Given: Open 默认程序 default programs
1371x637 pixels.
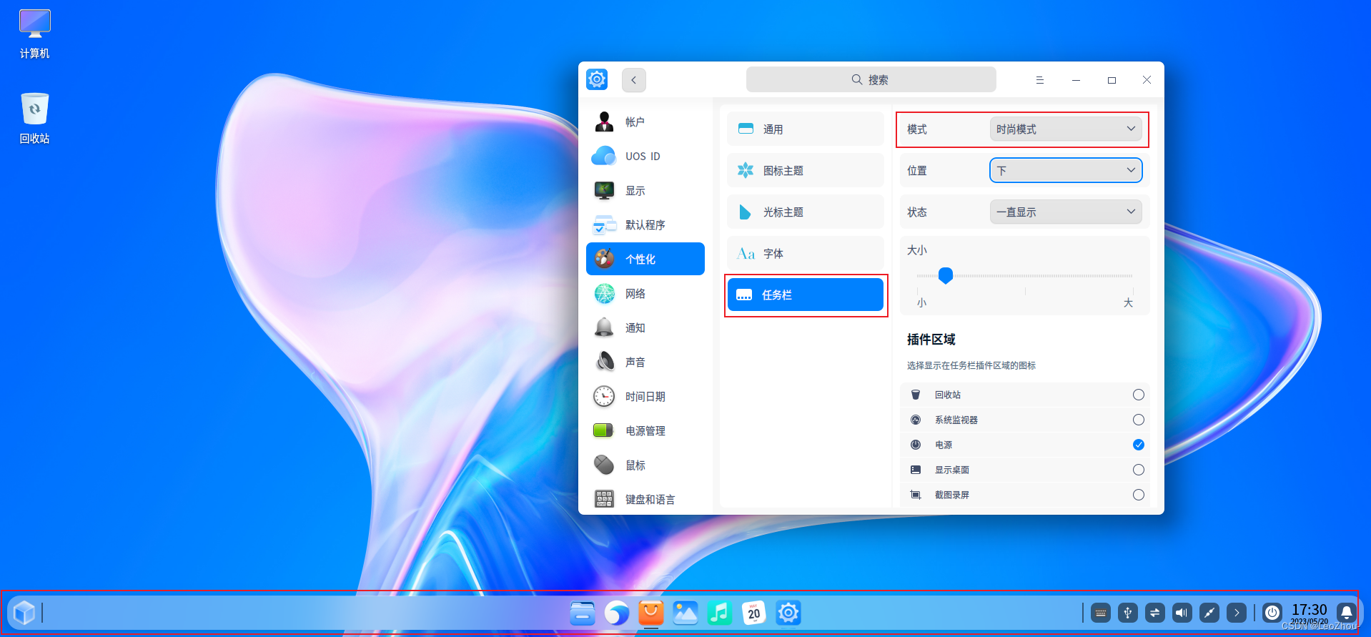Looking at the screenshot, I should point(645,225).
